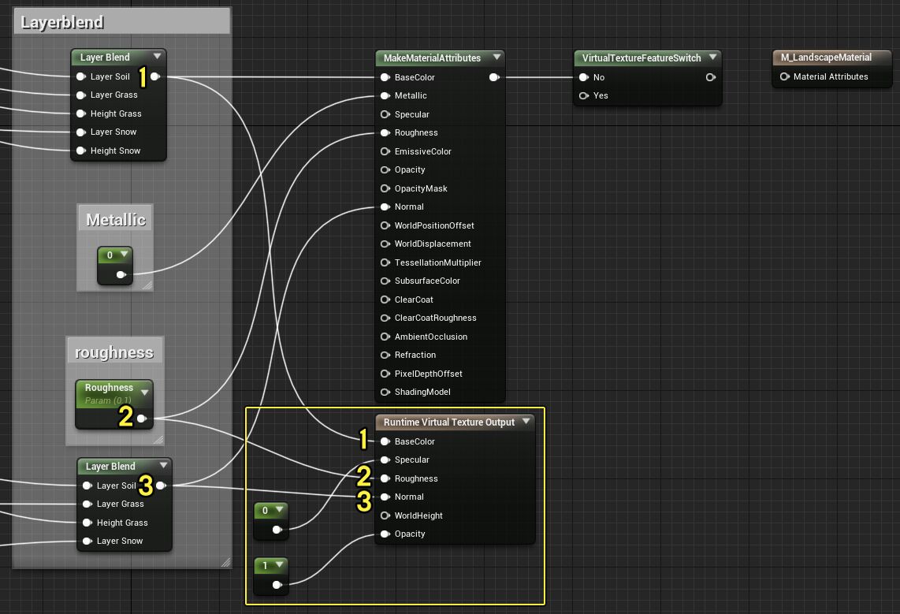This screenshot has height=614, width=900.
Task: Collapse the MakeMaterialAttributes node using its arrow
Action: (x=496, y=58)
